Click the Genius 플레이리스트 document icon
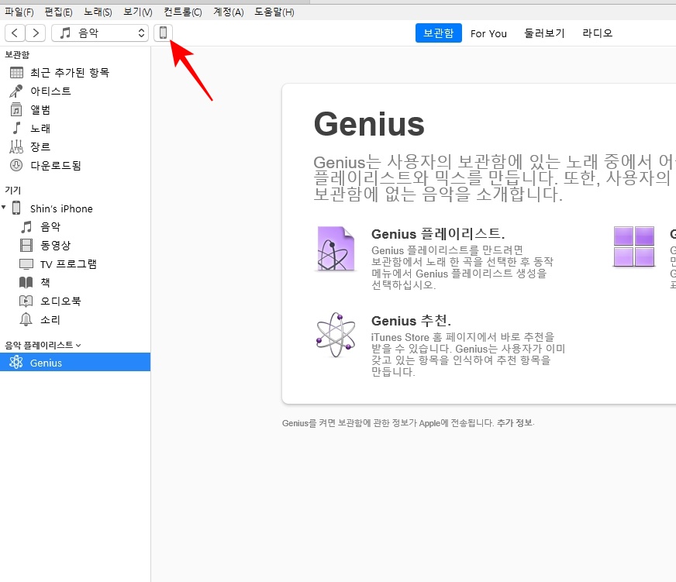This screenshot has width=676, height=582. click(x=336, y=249)
